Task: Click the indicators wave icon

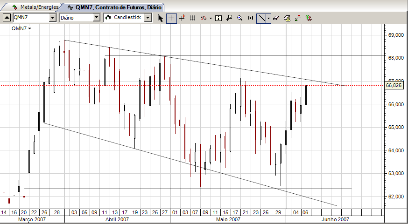Action: click(204, 18)
